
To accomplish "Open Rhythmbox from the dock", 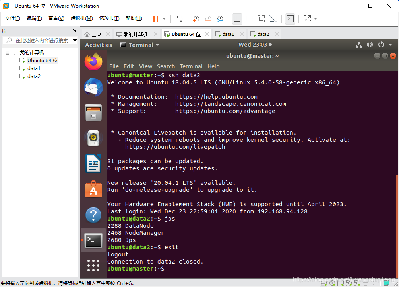I will 93,138.
